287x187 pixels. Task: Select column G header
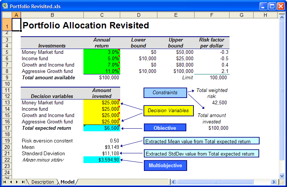(242, 15)
